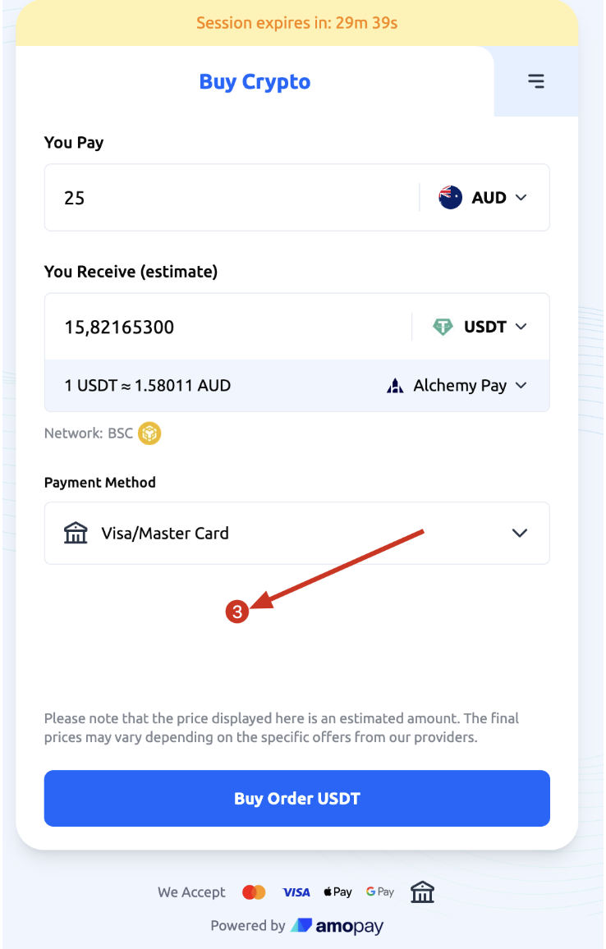This screenshot has height=949, width=606.
Task: Click the bank icon beside Visa/Master Card
Action: coord(76,533)
